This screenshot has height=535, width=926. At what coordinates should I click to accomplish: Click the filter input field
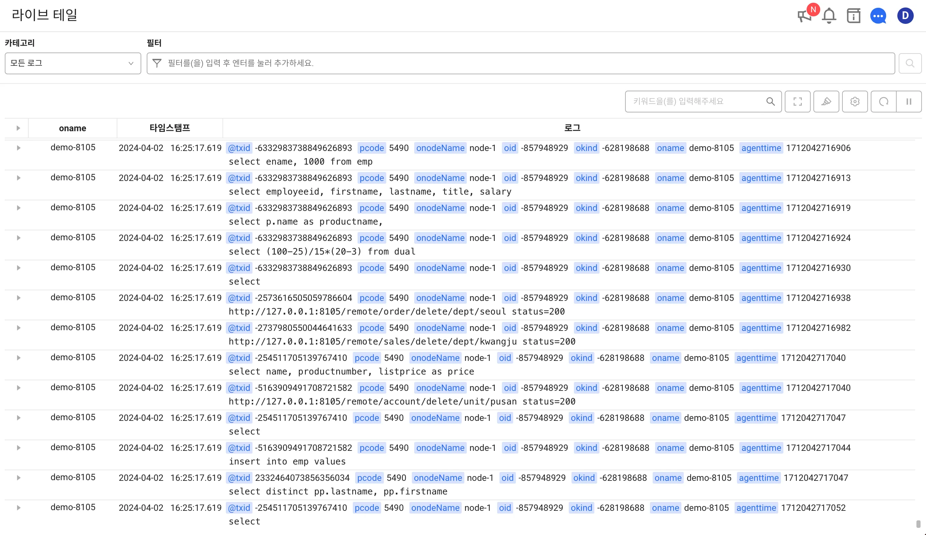point(515,63)
